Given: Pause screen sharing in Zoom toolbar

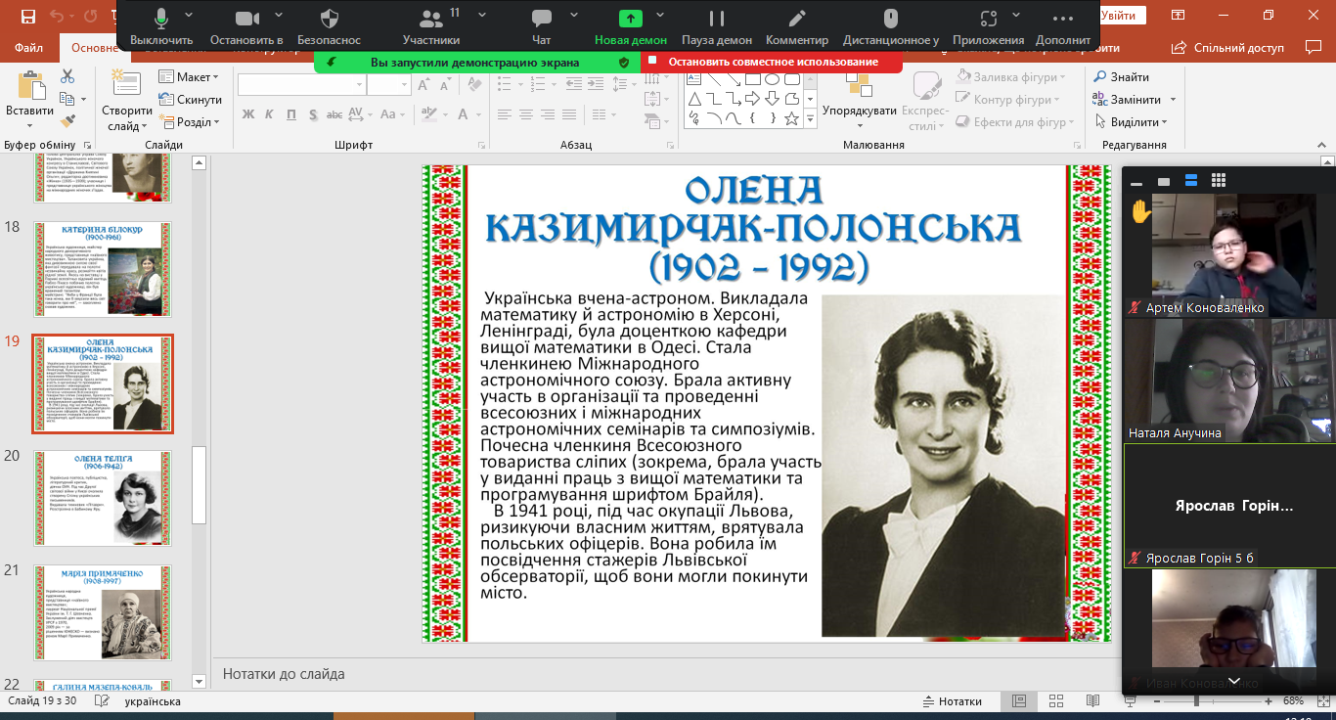Looking at the screenshot, I should (717, 26).
